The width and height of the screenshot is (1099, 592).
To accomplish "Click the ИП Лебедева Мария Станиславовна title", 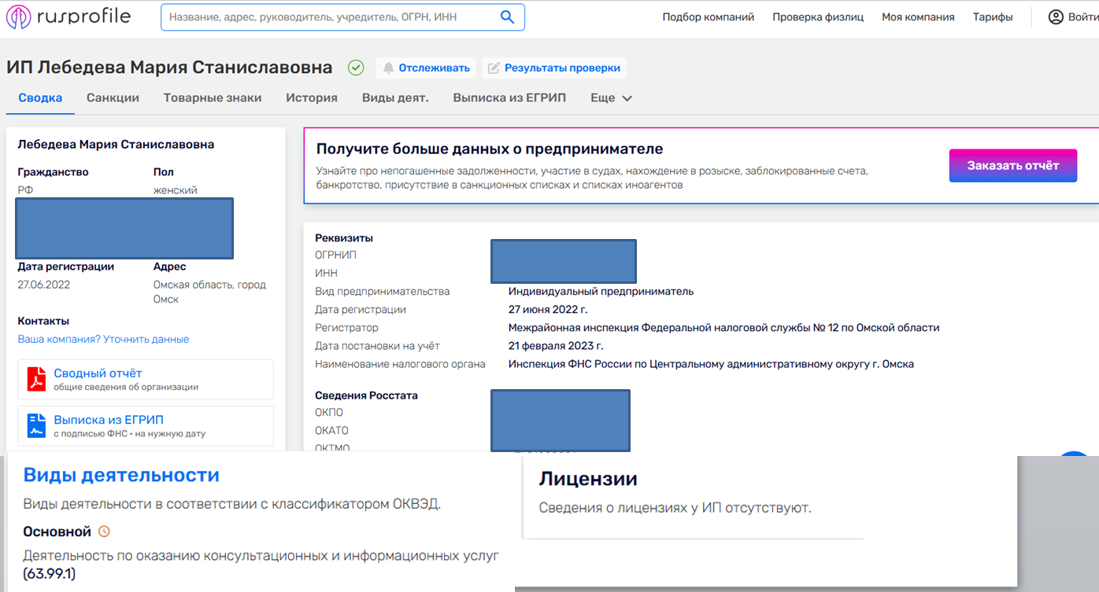I will click(x=169, y=68).
